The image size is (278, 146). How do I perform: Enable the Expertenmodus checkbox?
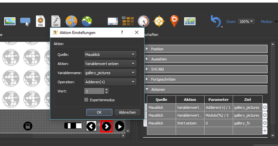(87, 100)
